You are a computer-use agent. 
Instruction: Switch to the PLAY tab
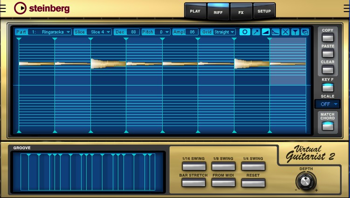[x=195, y=11]
